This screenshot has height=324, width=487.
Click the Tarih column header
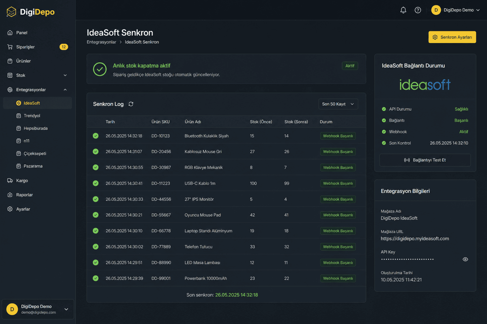pyautogui.click(x=110, y=122)
